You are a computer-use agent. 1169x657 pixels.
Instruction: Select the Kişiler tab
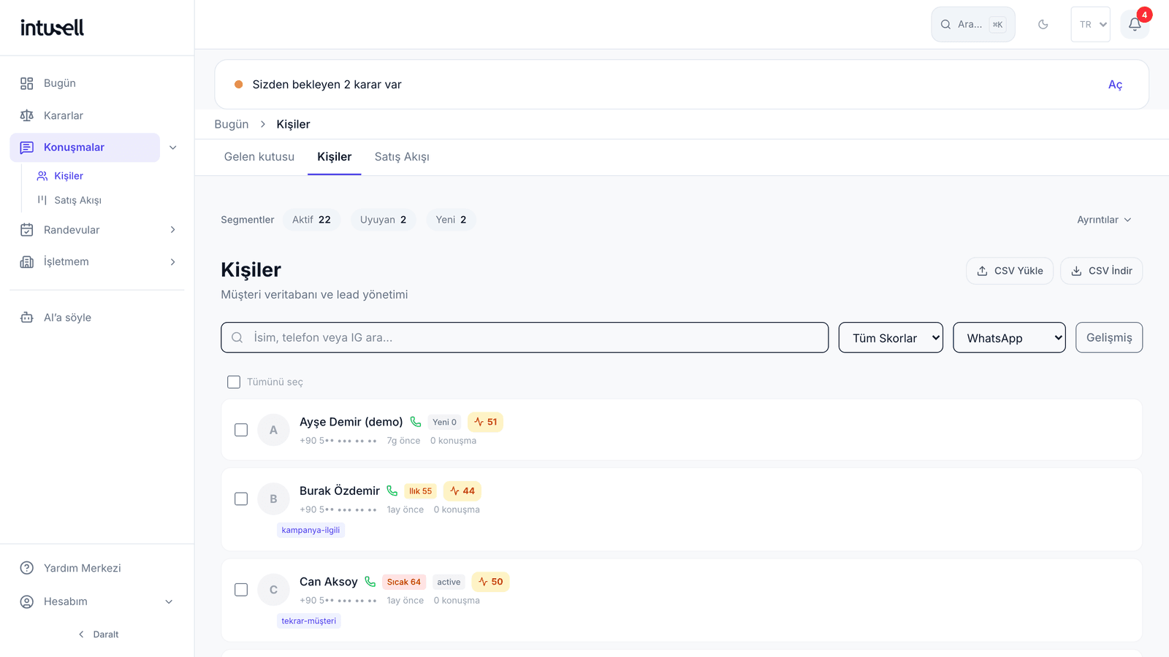coord(335,157)
